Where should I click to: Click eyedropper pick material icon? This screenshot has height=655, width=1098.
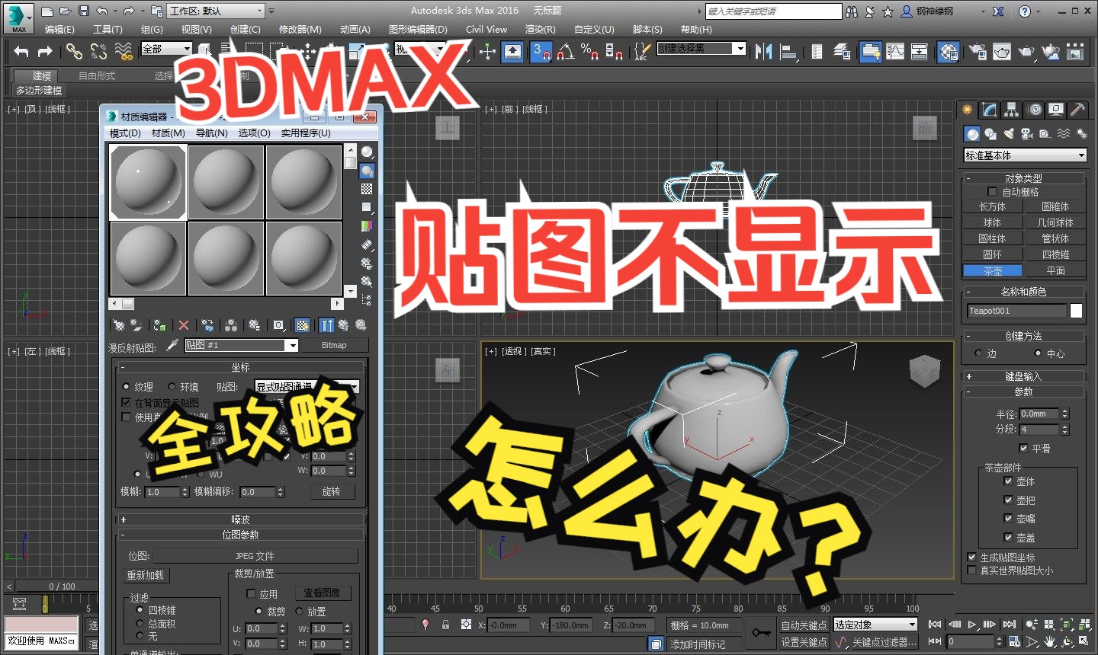tap(172, 345)
